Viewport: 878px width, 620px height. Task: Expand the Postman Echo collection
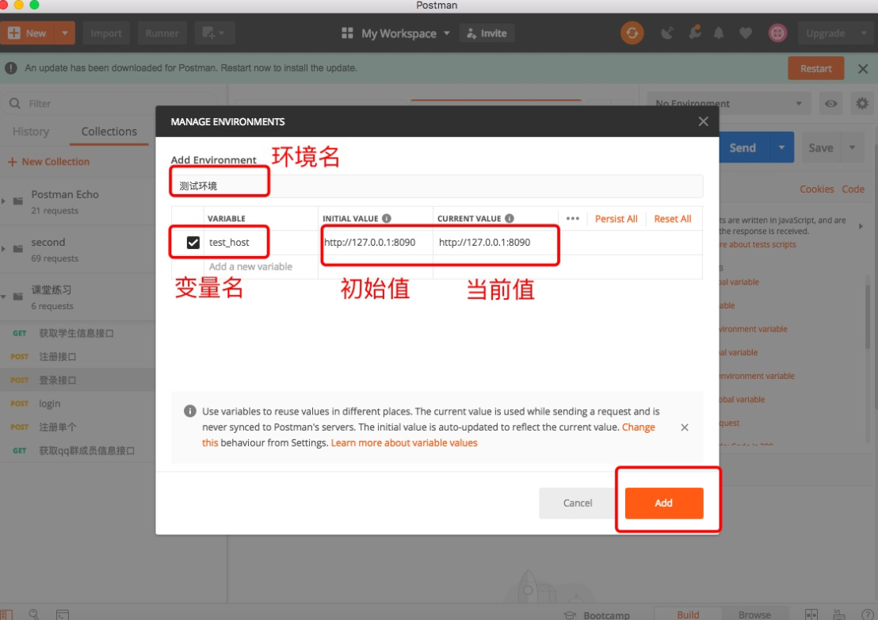(x=4, y=201)
